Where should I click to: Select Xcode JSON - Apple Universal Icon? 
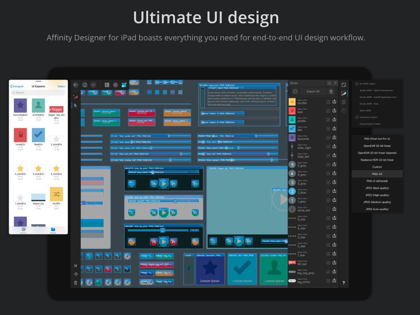pyautogui.click(x=376, y=90)
